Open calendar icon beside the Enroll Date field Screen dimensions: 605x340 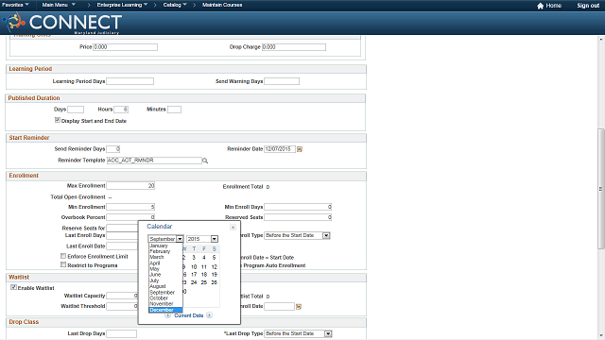[x=299, y=306]
